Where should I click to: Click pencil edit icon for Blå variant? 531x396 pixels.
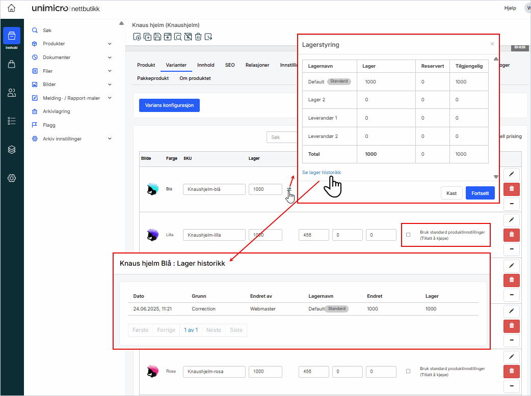pyautogui.click(x=511, y=174)
